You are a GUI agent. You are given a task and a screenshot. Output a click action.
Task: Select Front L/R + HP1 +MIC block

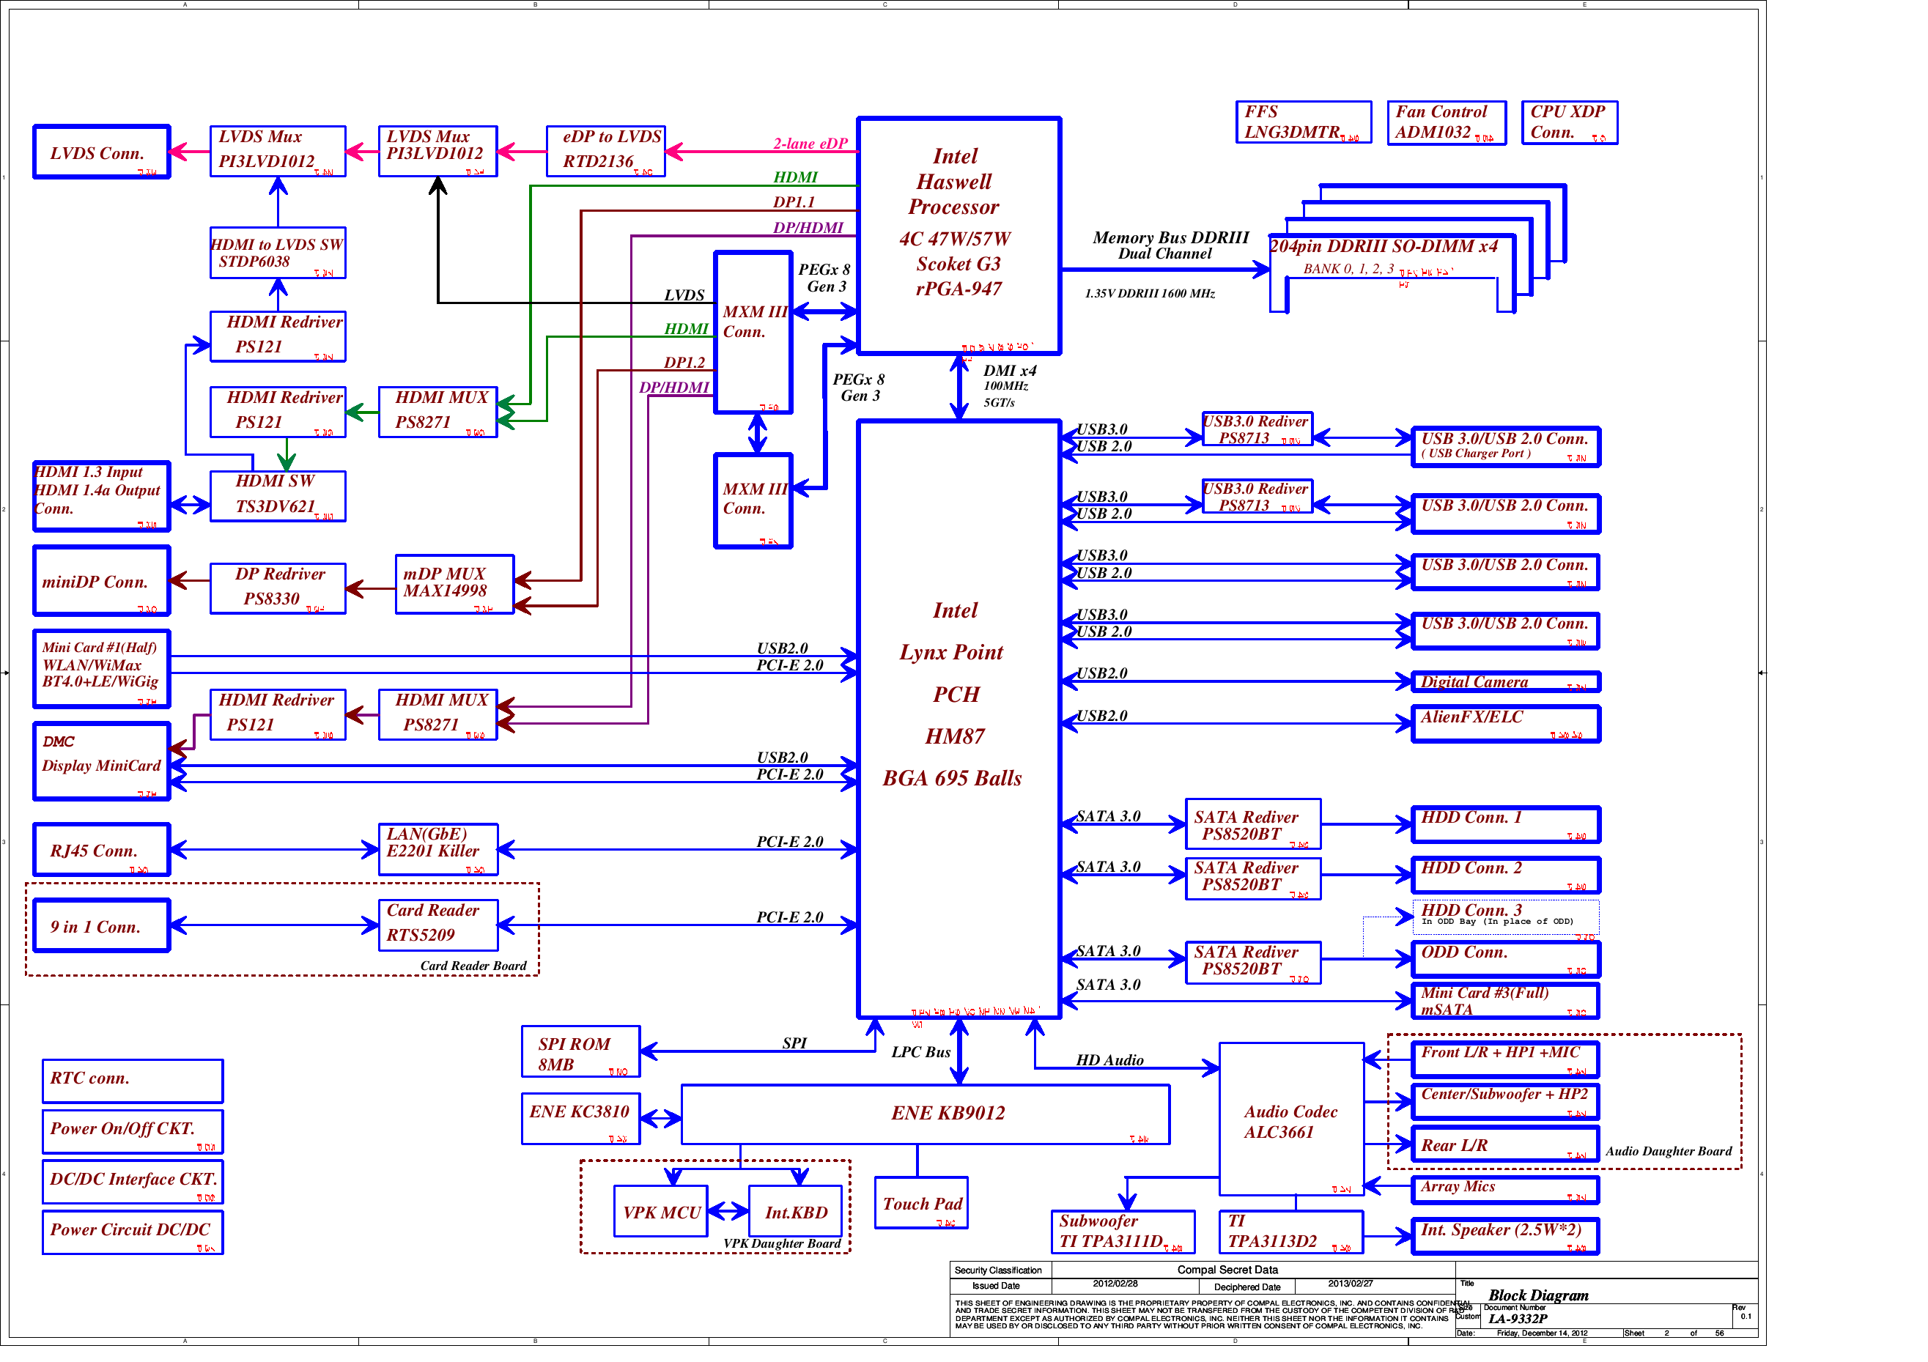1506,1059
